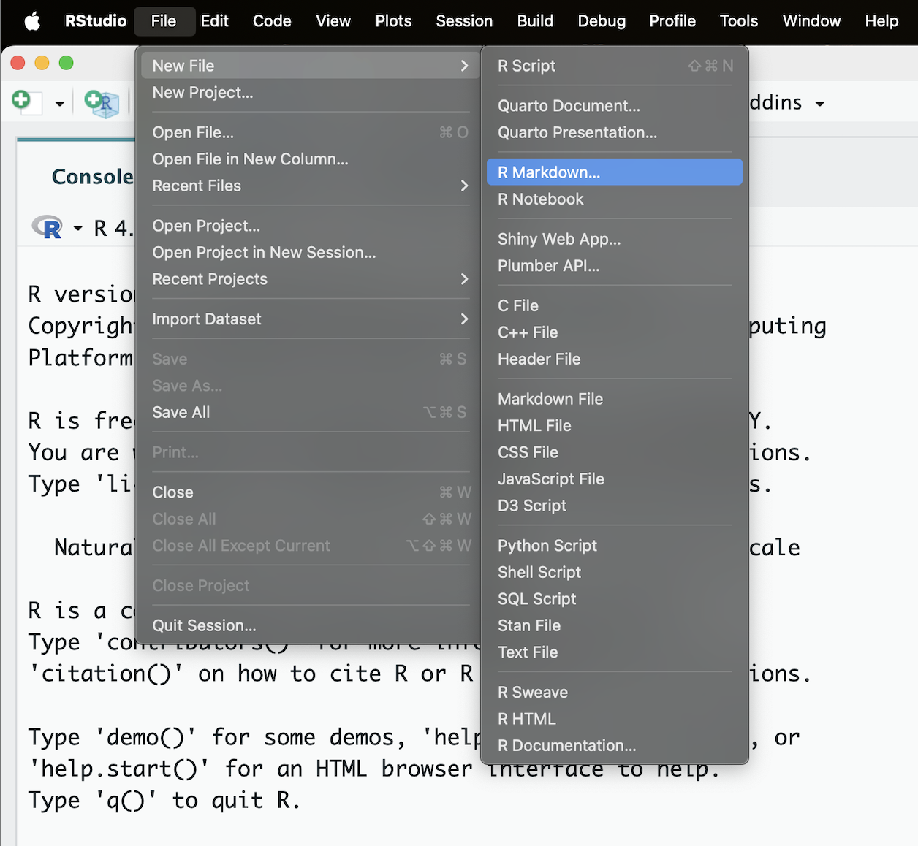Click the Create Project R icon

click(101, 103)
